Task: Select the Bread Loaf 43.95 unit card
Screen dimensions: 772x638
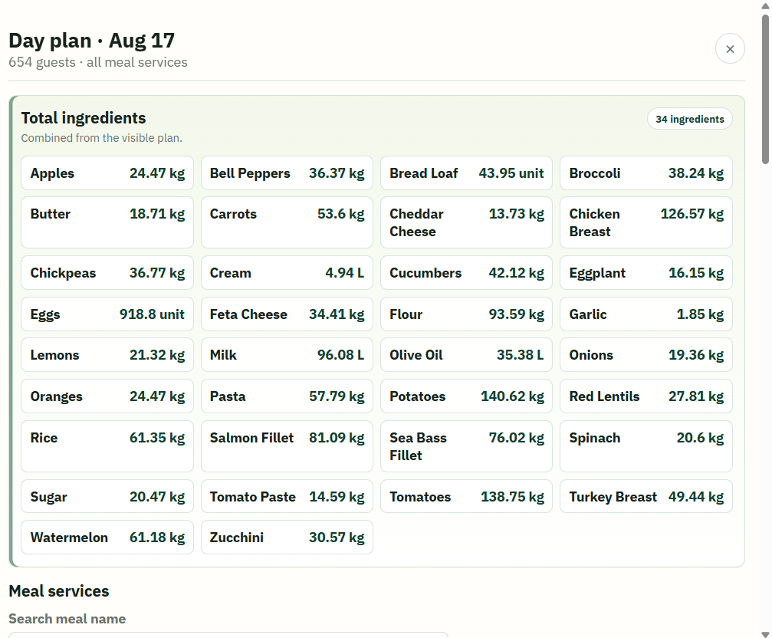Action: (x=467, y=173)
